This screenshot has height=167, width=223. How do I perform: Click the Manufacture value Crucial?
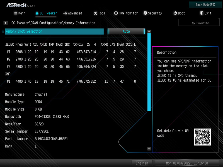41,94
